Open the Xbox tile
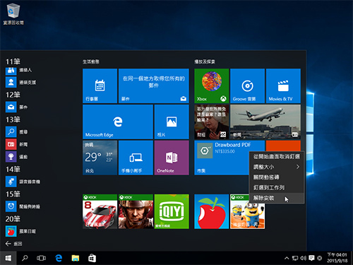The width and height of the screenshot is (353, 265). [x=212, y=86]
